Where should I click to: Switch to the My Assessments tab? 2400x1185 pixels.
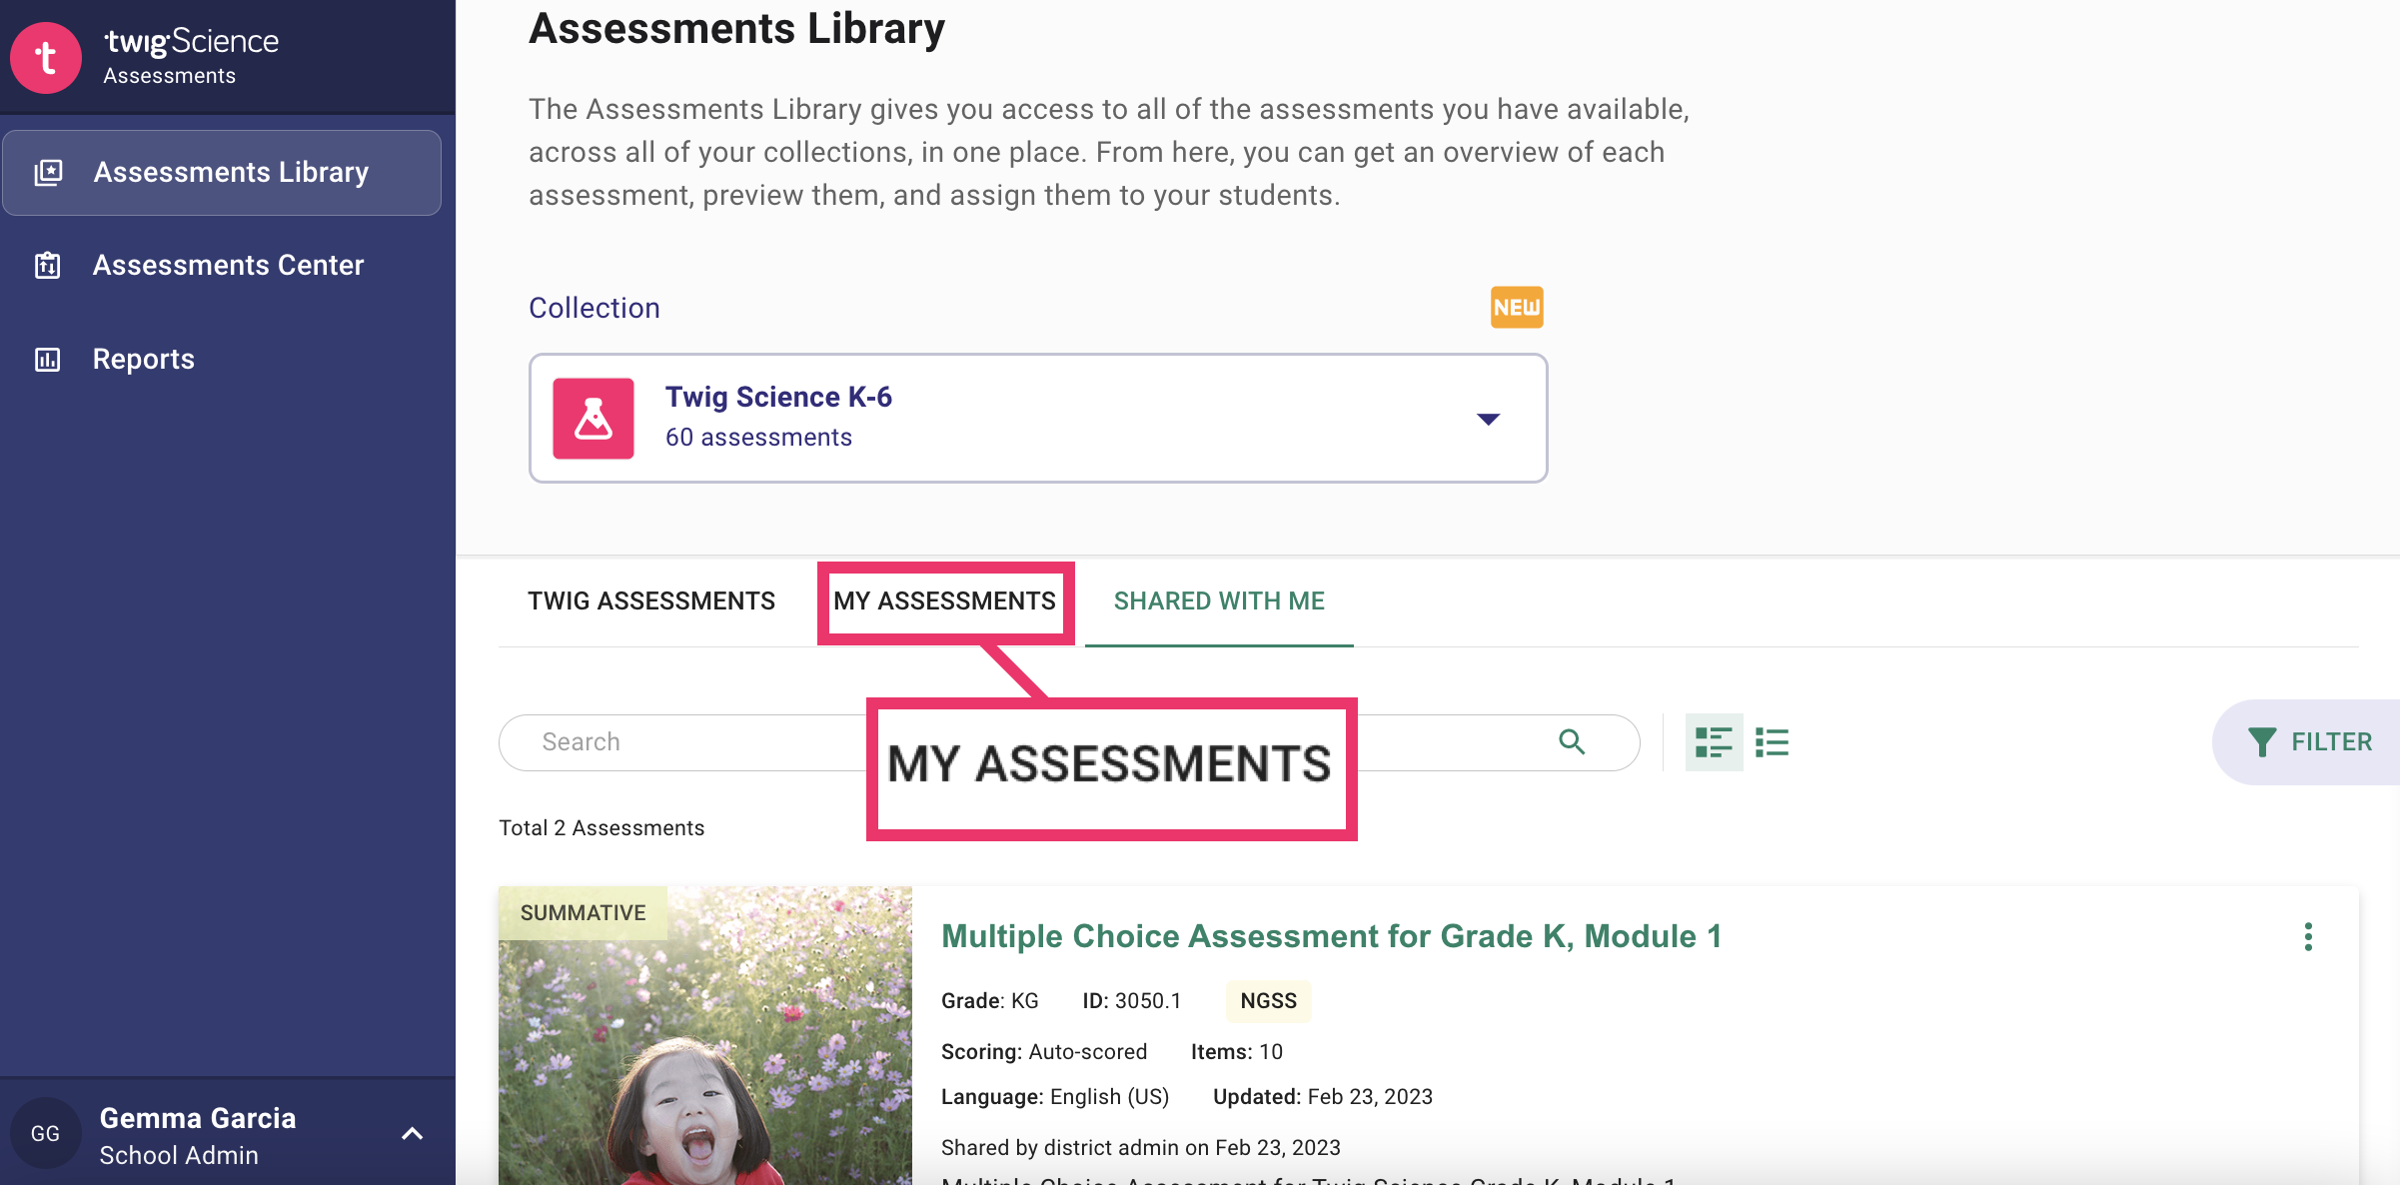[944, 601]
